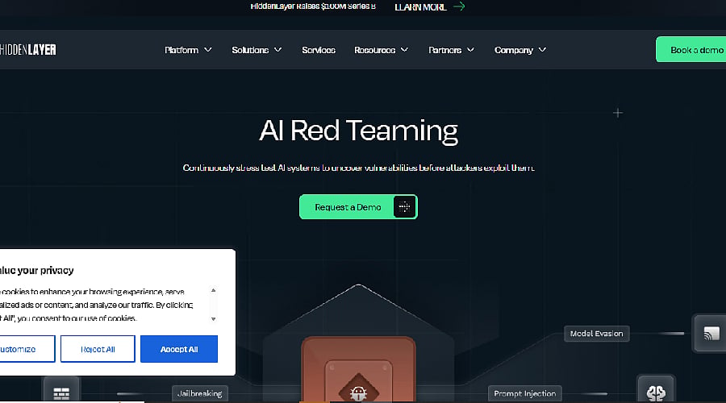
Task: Go to the Services page
Action: [x=319, y=49]
